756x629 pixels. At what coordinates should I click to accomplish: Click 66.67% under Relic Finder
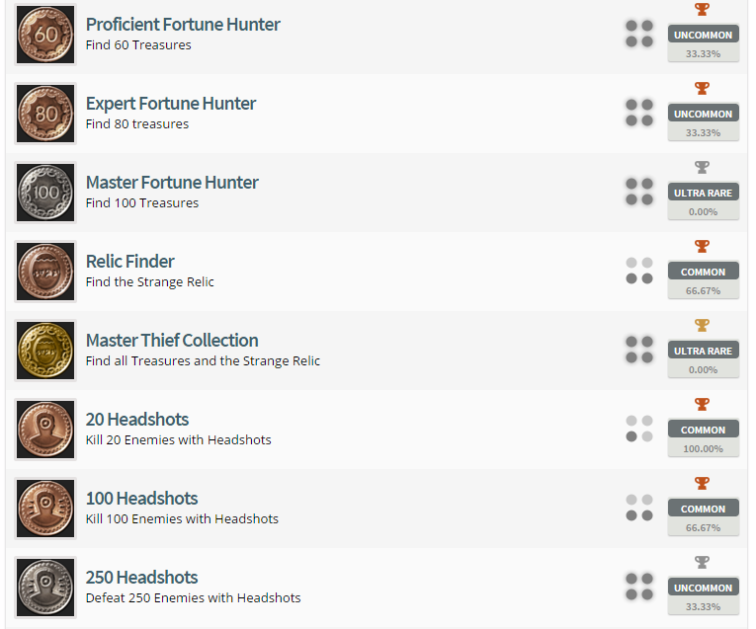coord(703,290)
